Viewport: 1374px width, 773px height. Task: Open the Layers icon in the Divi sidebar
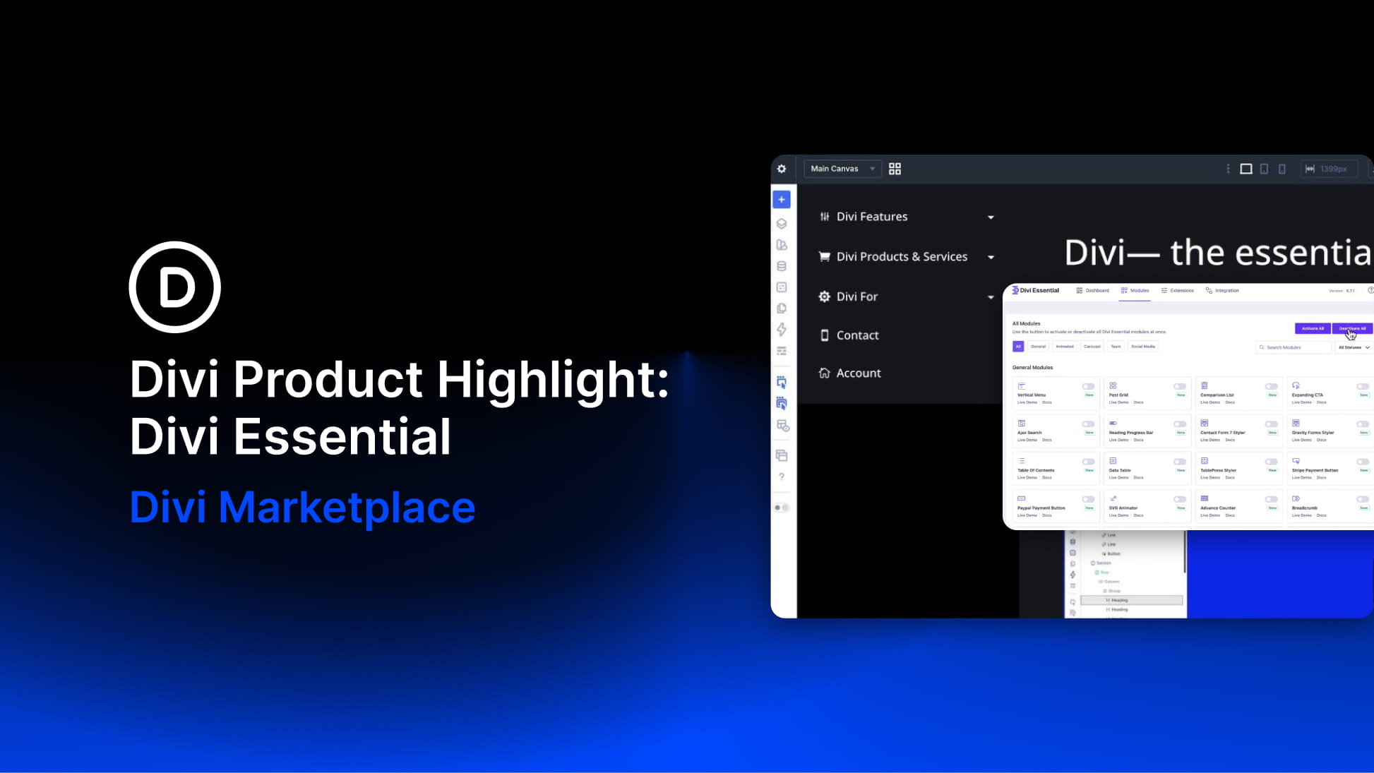[782, 224]
